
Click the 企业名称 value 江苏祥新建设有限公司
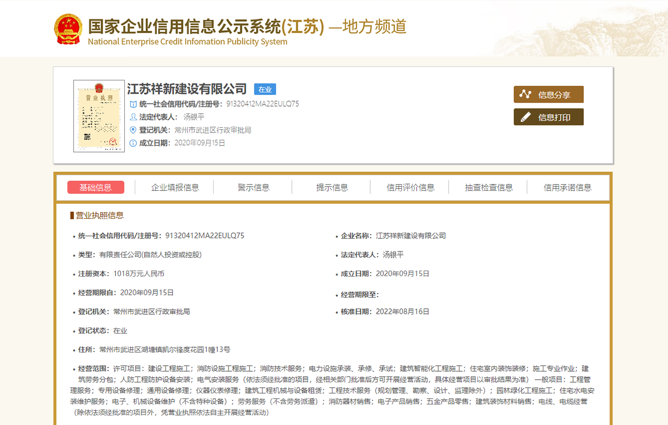tap(411, 235)
